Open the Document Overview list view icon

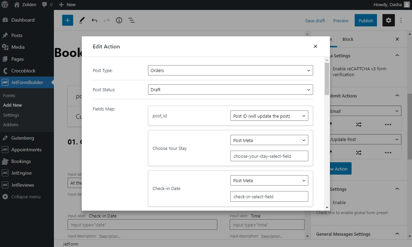coord(131,20)
